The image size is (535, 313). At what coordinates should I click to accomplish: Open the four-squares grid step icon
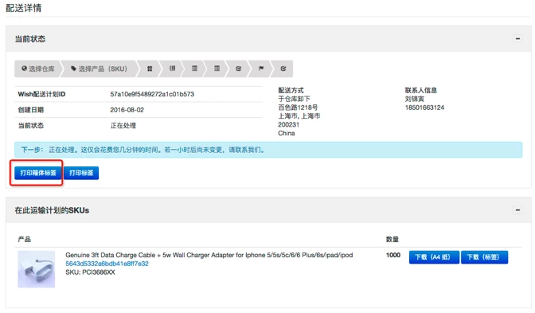pyautogui.click(x=150, y=68)
